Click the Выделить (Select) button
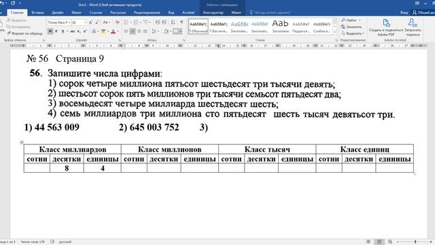This screenshot has width=435, height=245. click(352, 33)
